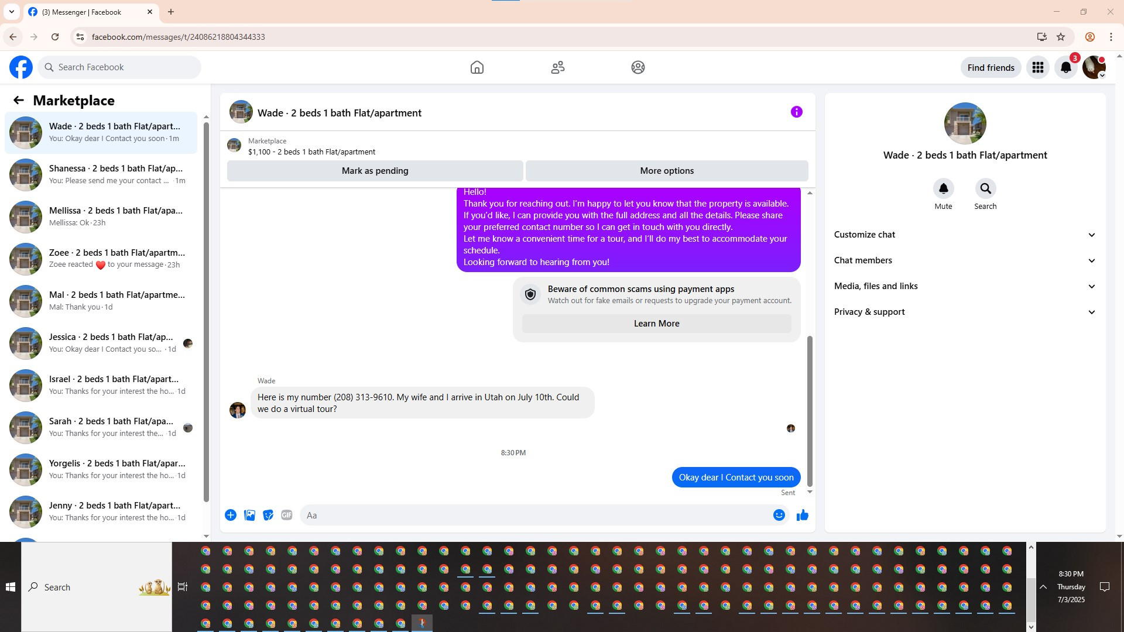Image resolution: width=1124 pixels, height=632 pixels.
Task: Open the sticker chooser icon
Action: point(268,515)
